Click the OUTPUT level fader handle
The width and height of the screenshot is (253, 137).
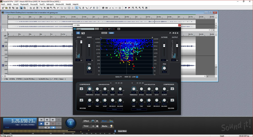(x=177, y=45)
